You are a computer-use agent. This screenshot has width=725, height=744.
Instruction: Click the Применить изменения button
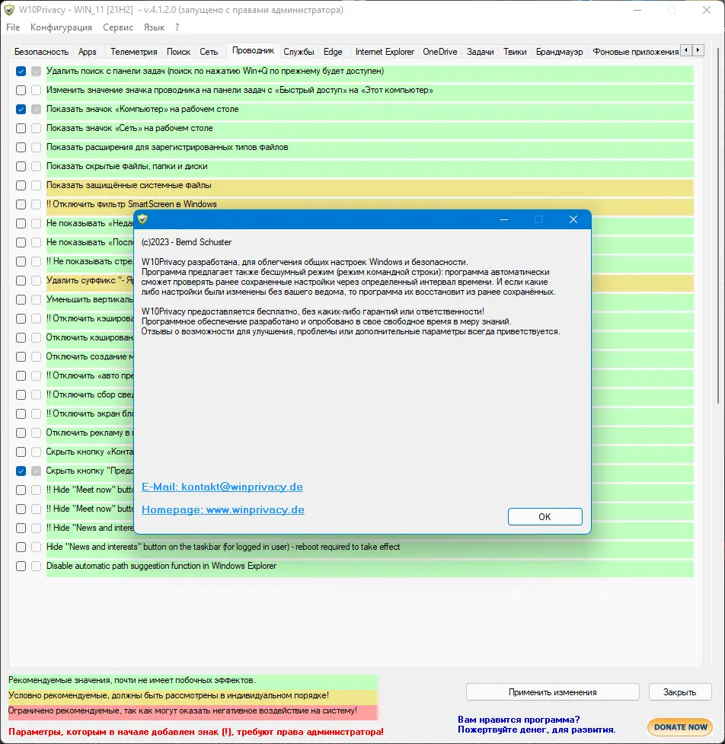[553, 692]
